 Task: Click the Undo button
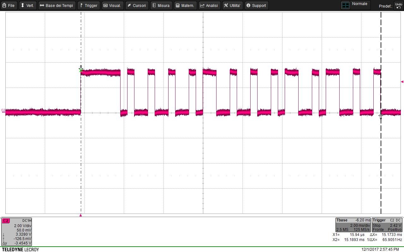(398, 6)
